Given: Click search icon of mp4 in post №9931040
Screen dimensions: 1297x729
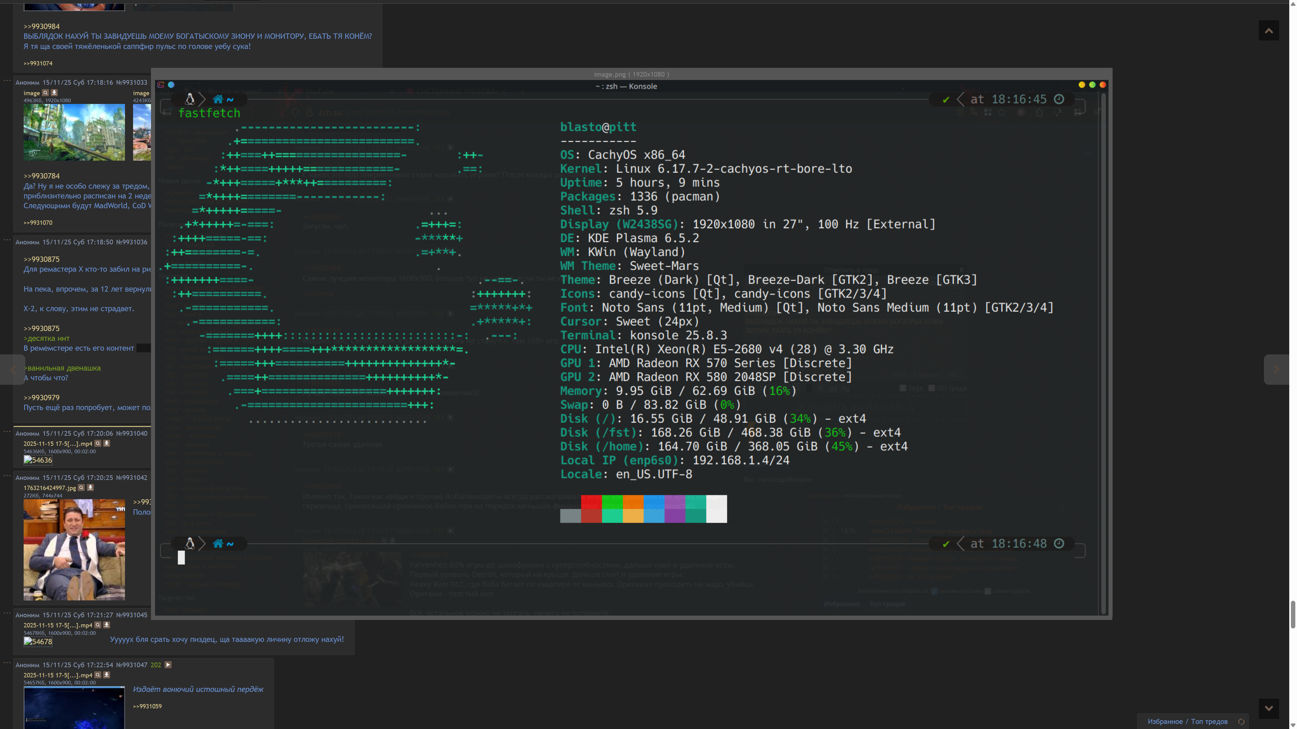Looking at the screenshot, I should [x=98, y=443].
